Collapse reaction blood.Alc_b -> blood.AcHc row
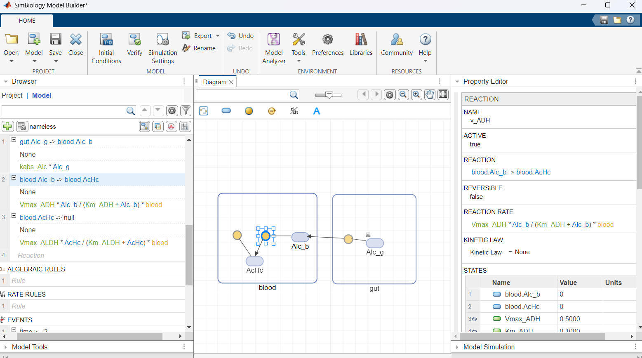642x358 pixels. click(14, 178)
